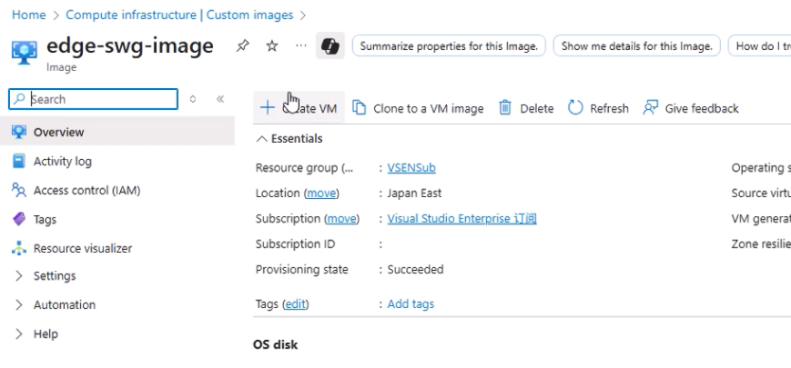Screen dimensions: 791x368
Task: Open the VSENSub resource group link
Action: tap(411, 168)
